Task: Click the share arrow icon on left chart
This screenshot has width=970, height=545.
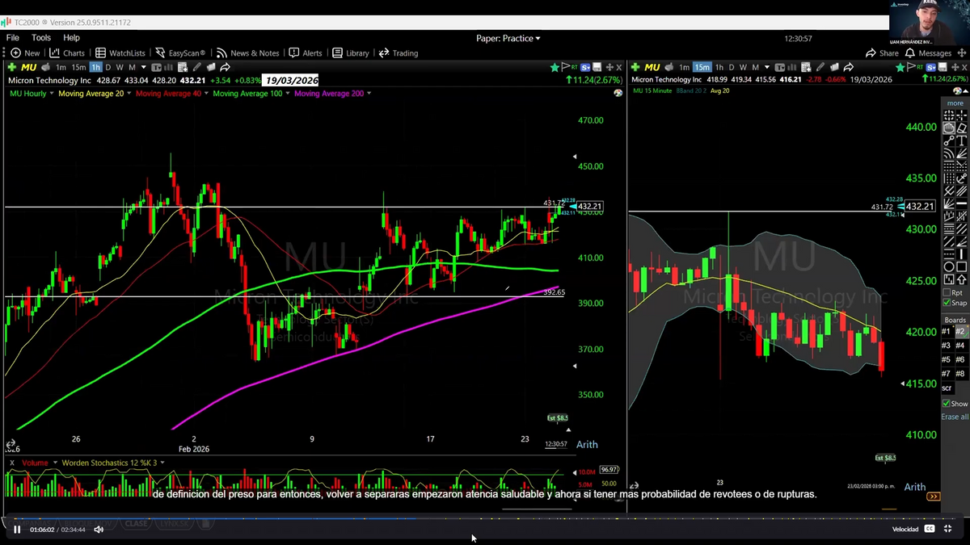Action: click(226, 67)
